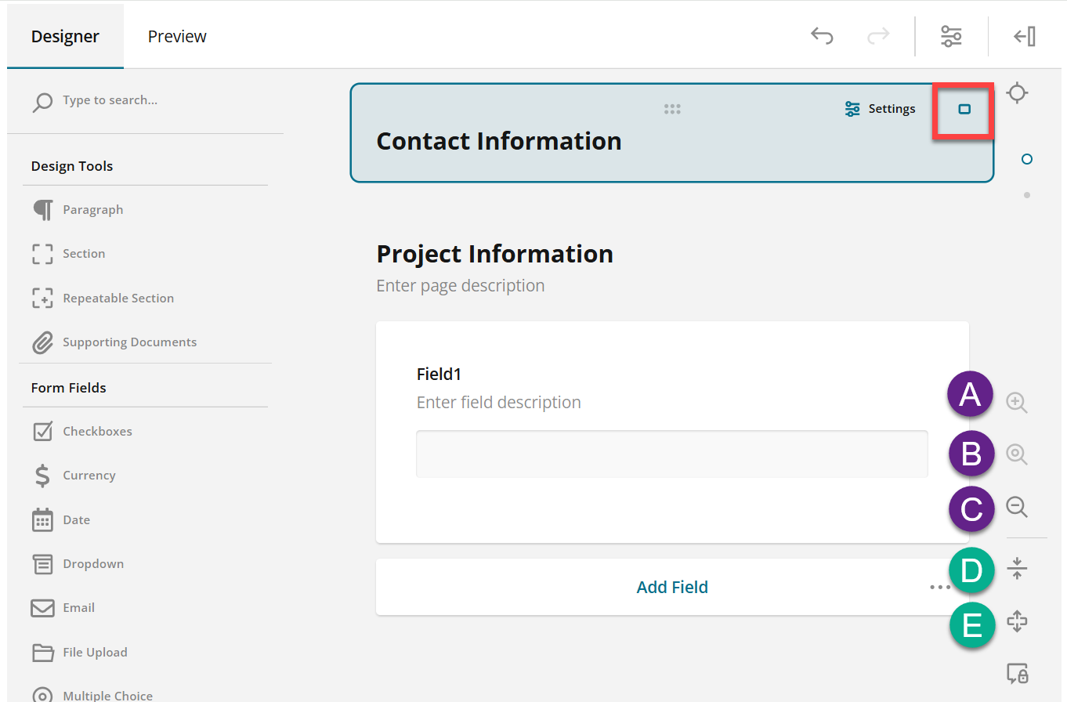This screenshot has width=1067, height=702.
Task: Click Enter field description placeholder
Action: [499, 403]
